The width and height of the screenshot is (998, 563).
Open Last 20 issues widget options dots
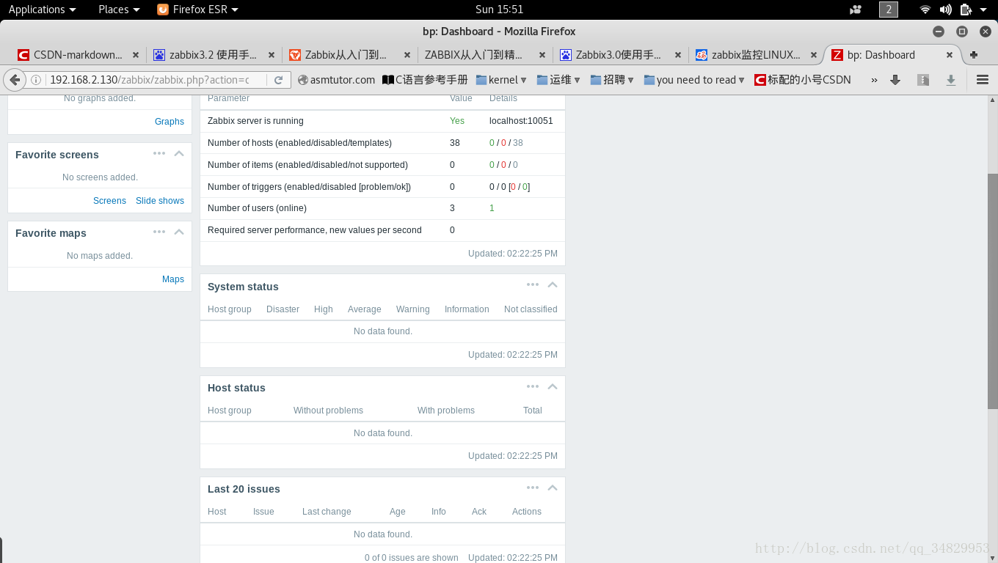533,487
